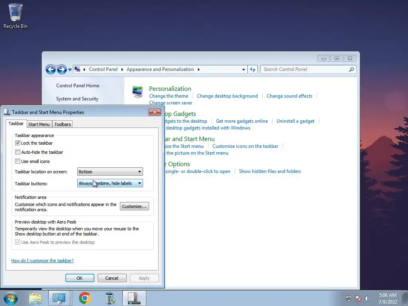
Task: Switch to the Toolbars tab
Action: click(x=63, y=124)
